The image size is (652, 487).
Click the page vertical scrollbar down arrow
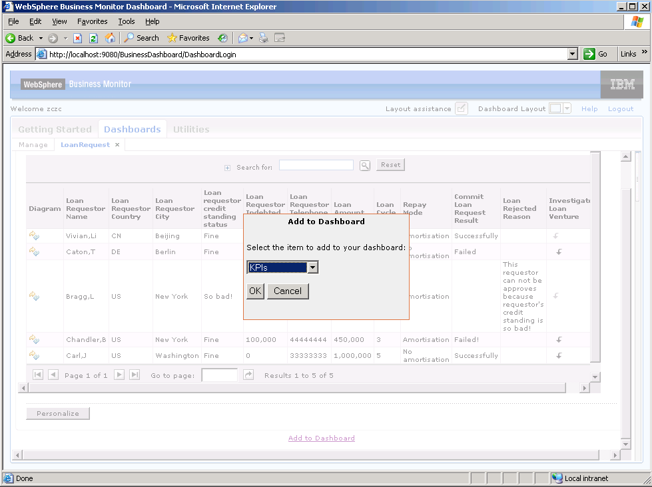click(x=626, y=444)
